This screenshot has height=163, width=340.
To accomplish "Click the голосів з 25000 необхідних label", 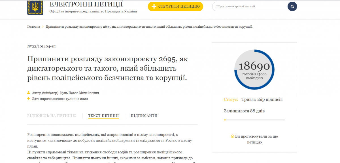I will (254, 76).
